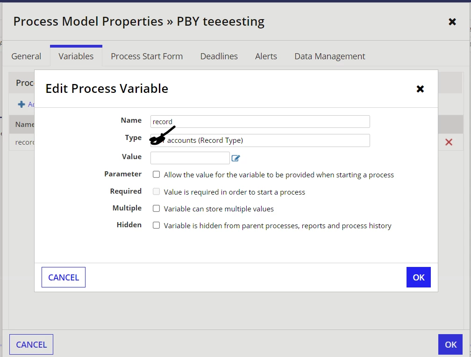Go to the Deadlines tab
Image resolution: width=471 pixels, height=357 pixels.
pyautogui.click(x=219, y=56)
